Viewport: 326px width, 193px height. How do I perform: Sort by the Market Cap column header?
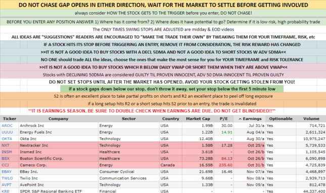coord(198,119)
